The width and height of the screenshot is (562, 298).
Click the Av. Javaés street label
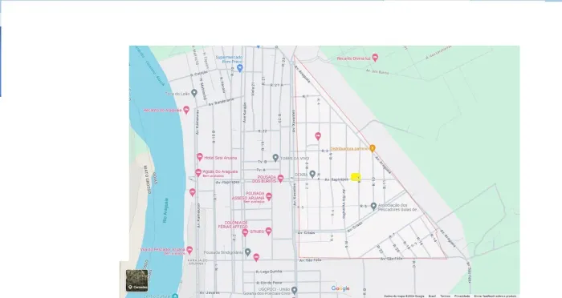click(209, 292)
